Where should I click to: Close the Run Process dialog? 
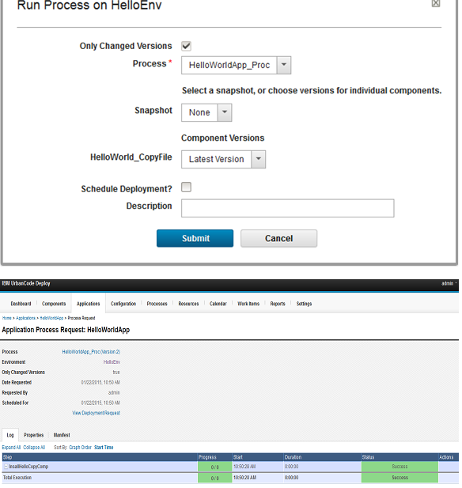pyautogui.click(x=437, y=3)
